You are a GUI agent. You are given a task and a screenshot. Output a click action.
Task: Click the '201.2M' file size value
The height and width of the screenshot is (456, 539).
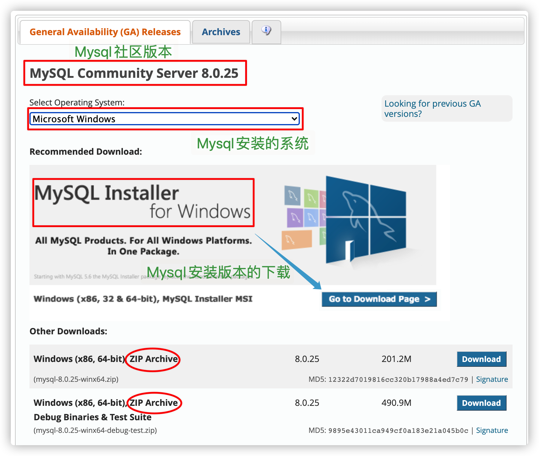[x=396, y=359]
